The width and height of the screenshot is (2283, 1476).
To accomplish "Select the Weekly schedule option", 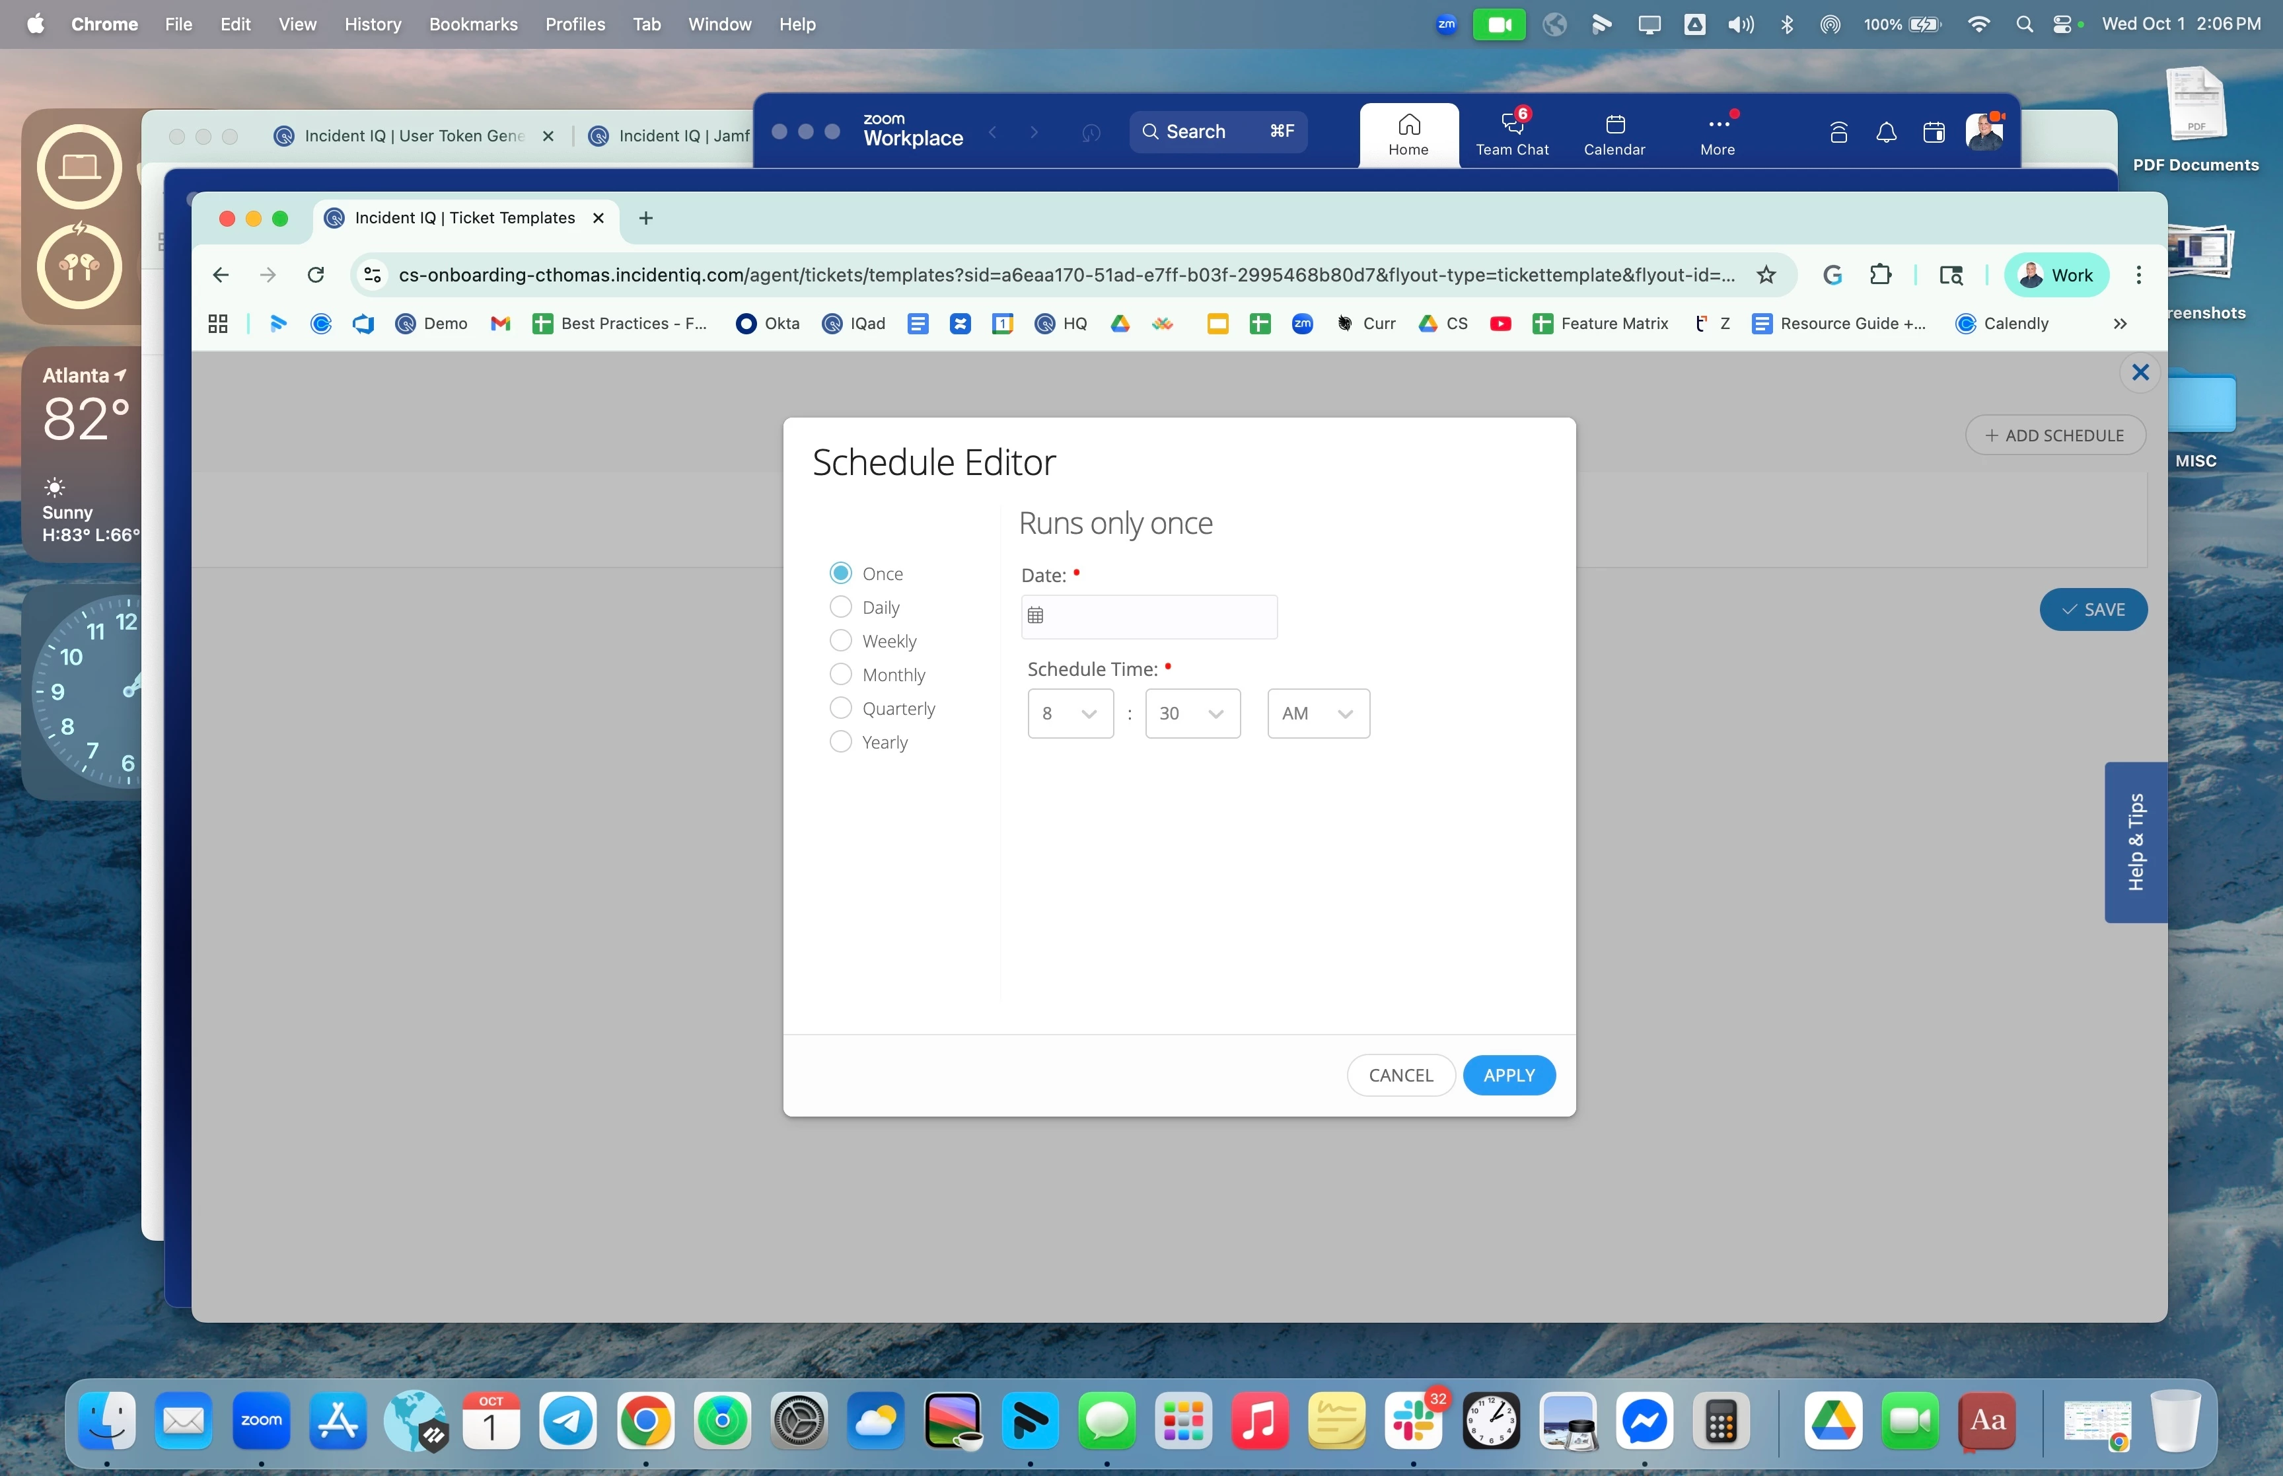I will coord(840,640).
